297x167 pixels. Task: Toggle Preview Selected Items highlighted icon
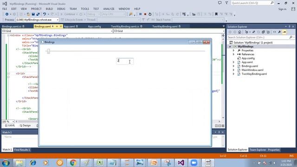(284, 32)
